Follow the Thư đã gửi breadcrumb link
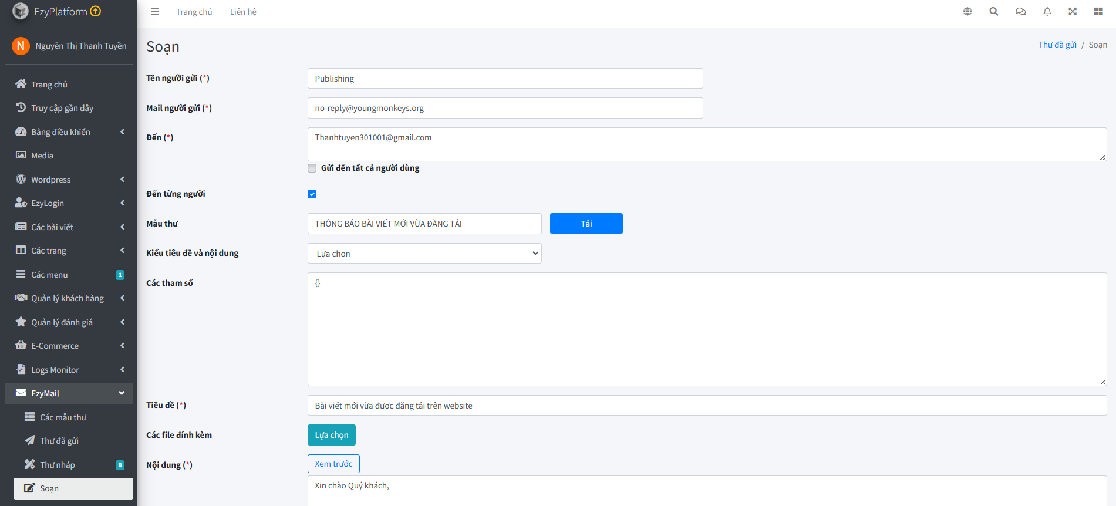This screenshot has height=506, width=1116. (1057, 45)
